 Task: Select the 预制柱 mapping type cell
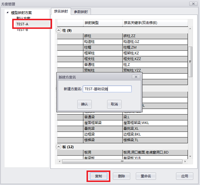coord(103,70)
